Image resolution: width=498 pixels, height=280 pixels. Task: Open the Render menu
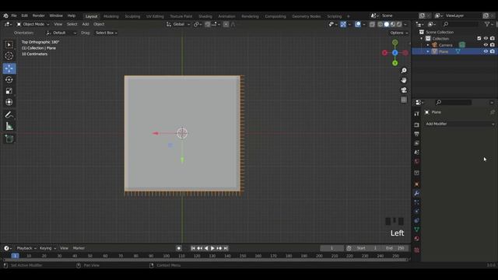click(38, 16)
